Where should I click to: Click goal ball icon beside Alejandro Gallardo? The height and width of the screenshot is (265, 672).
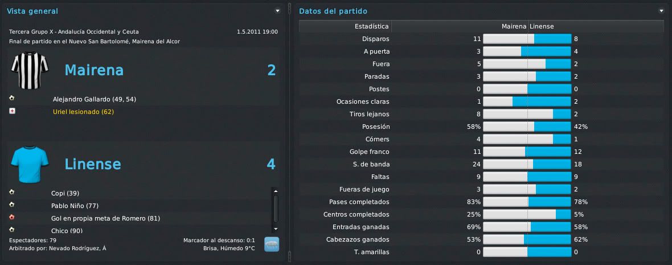pyautogui.click(x=12, y=99)
